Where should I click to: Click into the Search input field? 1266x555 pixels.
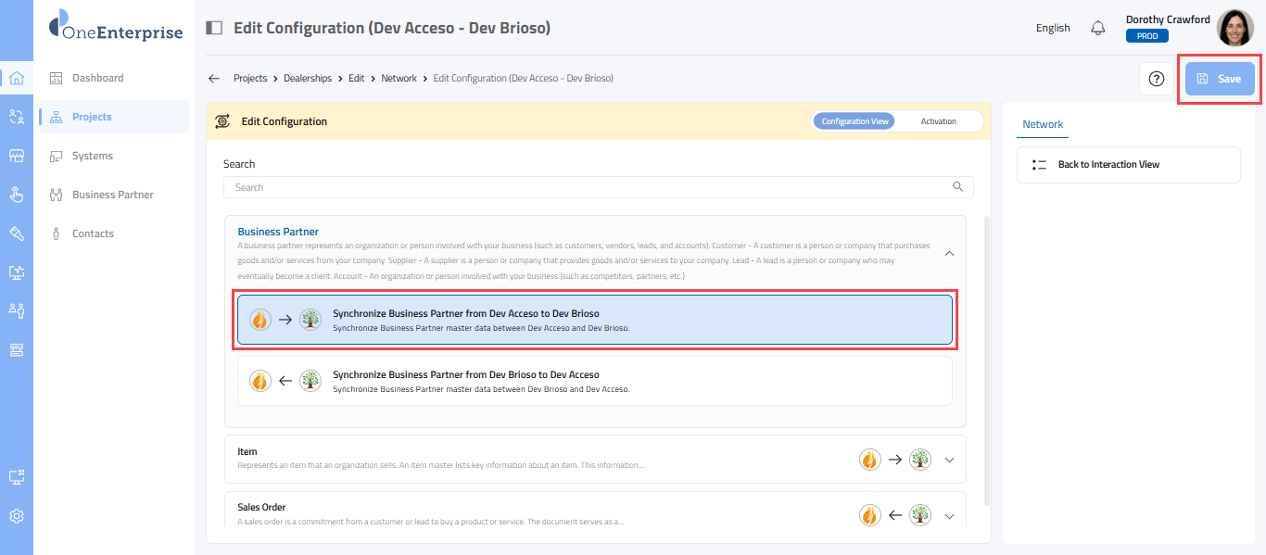pos(589,187)
